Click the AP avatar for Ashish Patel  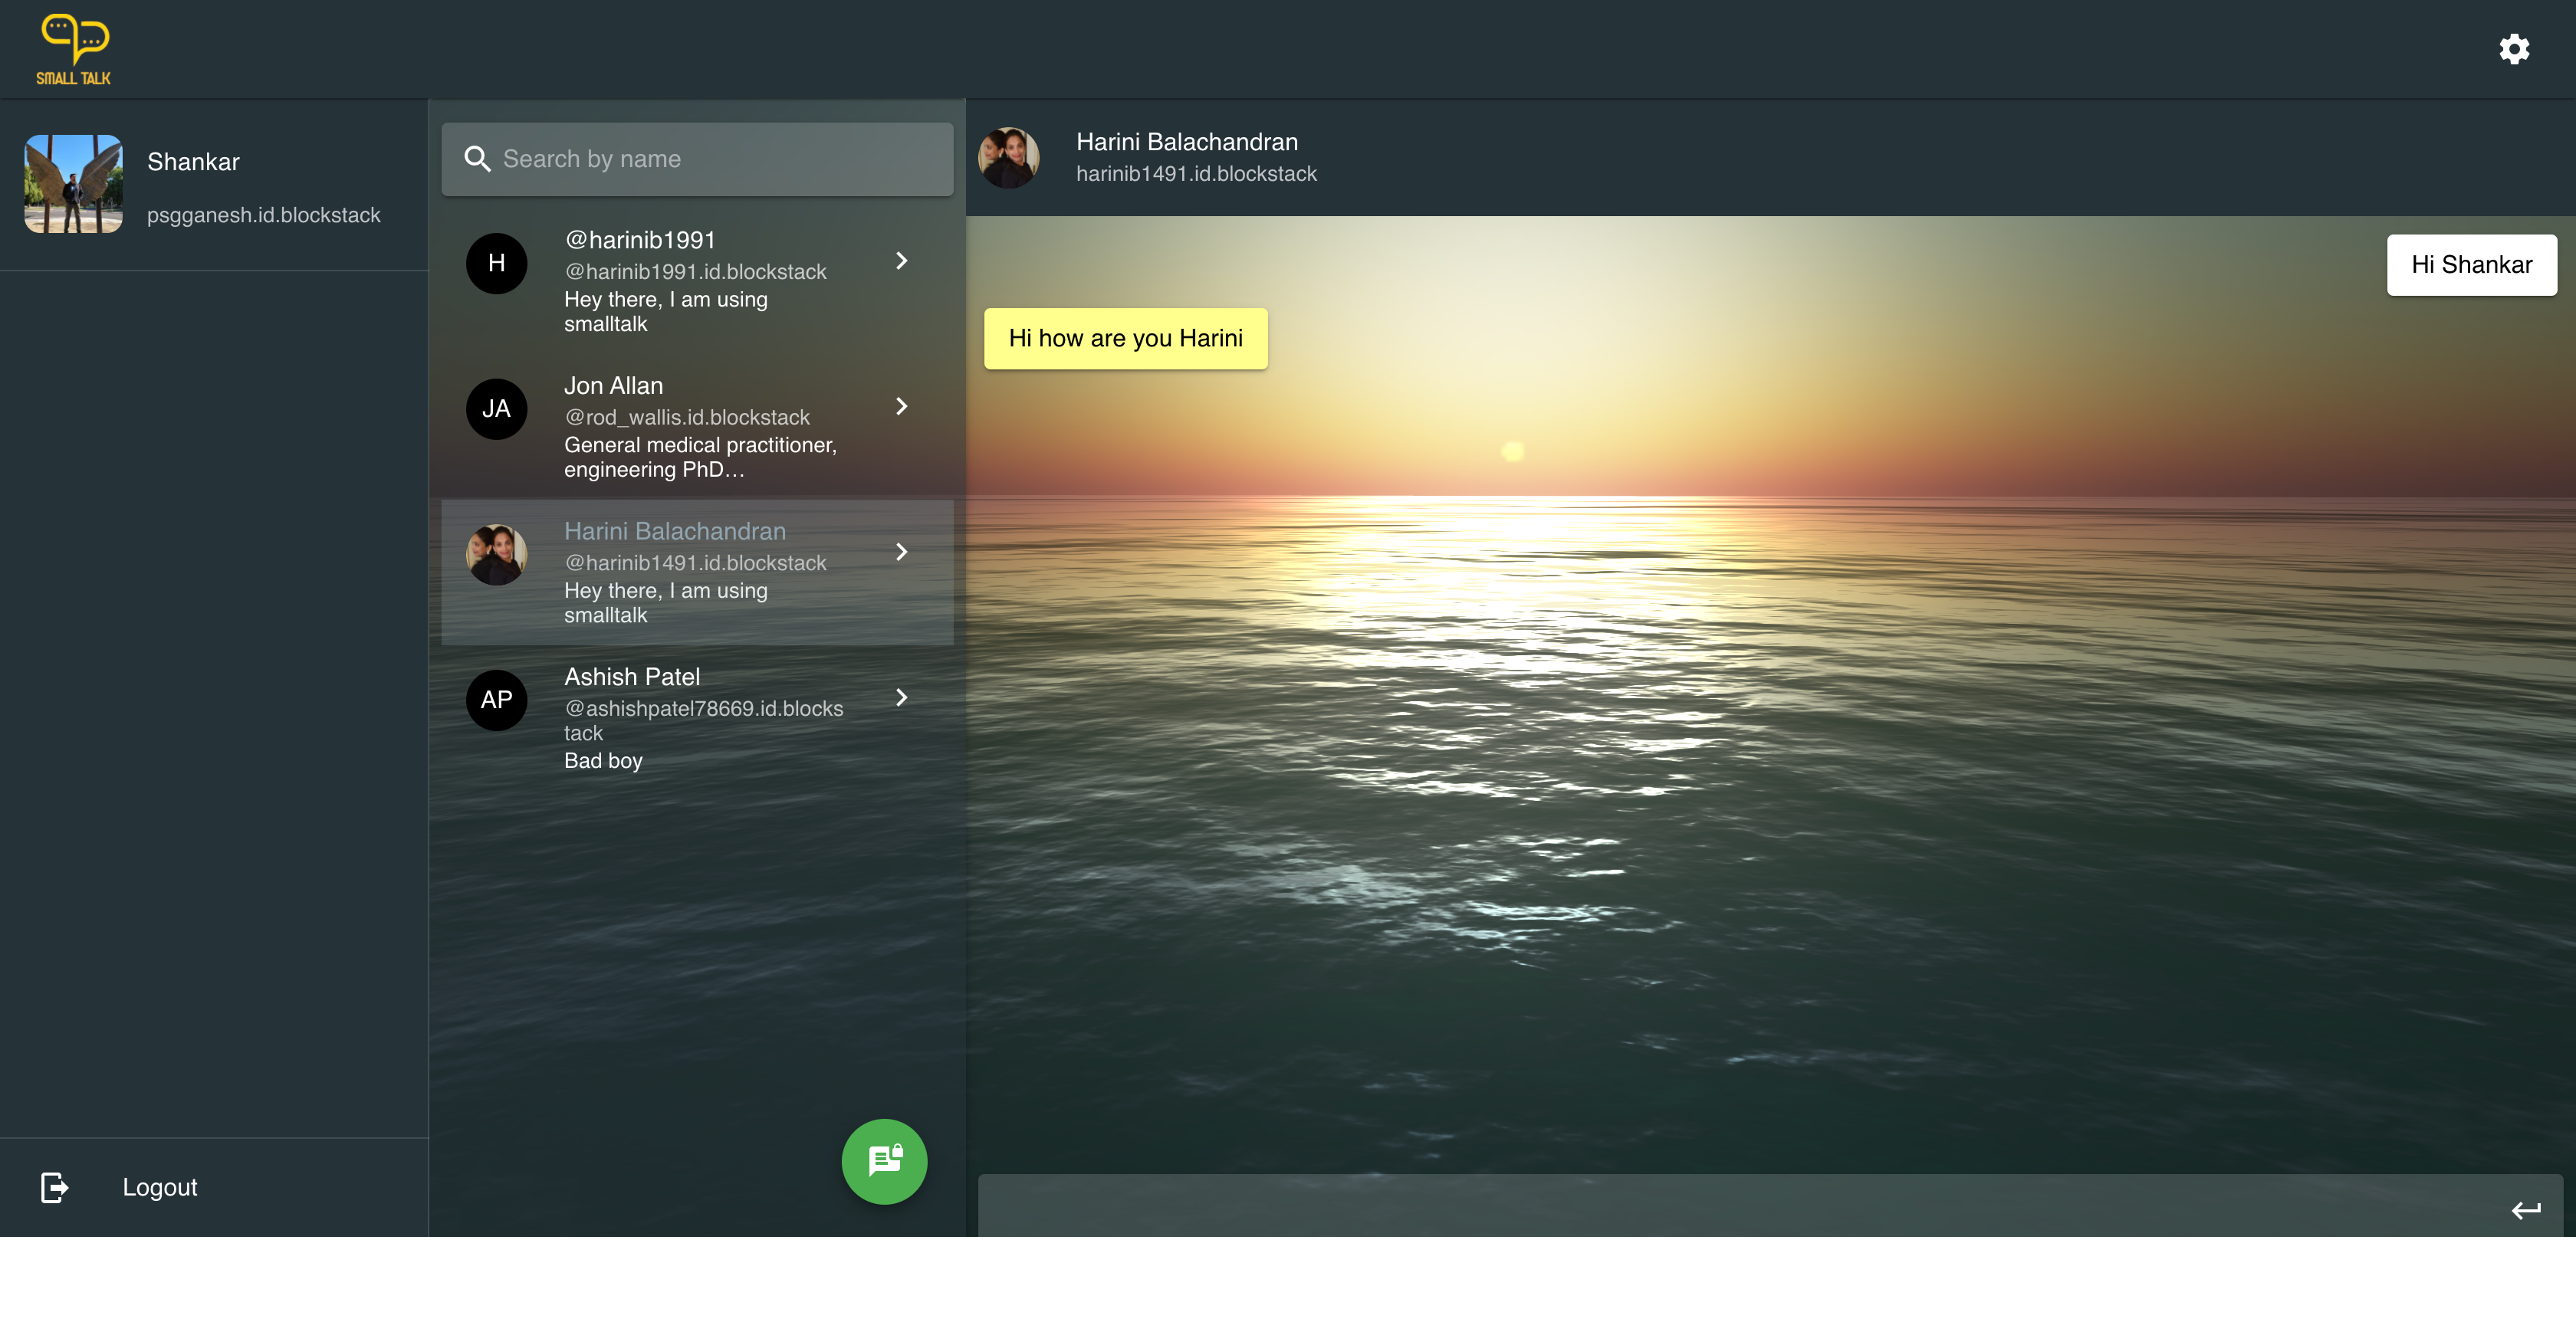point(496,700)
